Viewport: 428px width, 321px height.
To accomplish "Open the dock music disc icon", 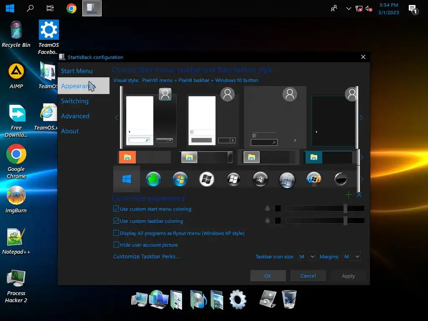I will pyautogui.click(x=198, y=300).
